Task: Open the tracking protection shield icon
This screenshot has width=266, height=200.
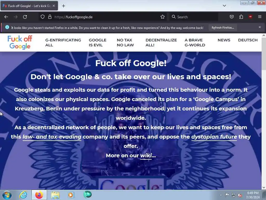Action: 43,17
